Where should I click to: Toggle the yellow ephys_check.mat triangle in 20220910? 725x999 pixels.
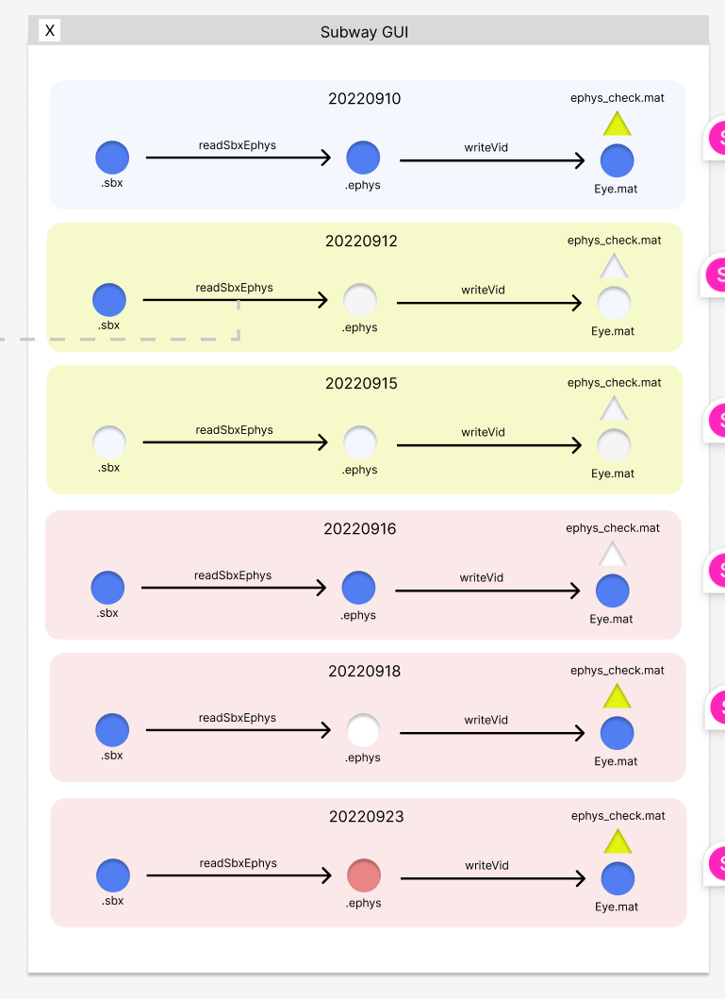618,124
